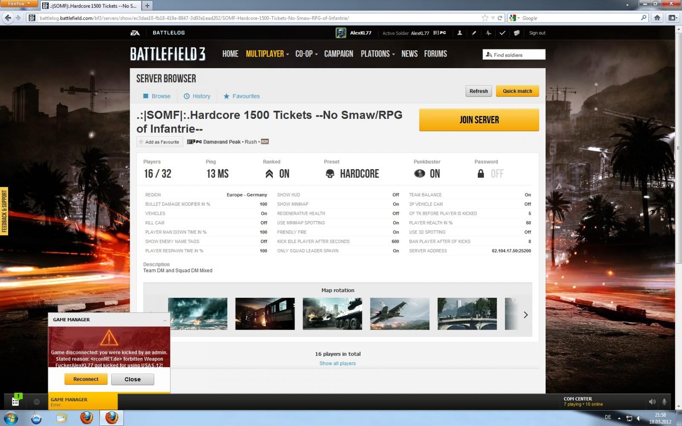
Task: Click the globe icon in bottom bar
Action: tap(37, 402)
